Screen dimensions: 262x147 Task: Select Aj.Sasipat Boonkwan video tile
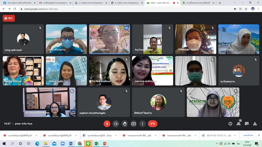coord(49,102)
